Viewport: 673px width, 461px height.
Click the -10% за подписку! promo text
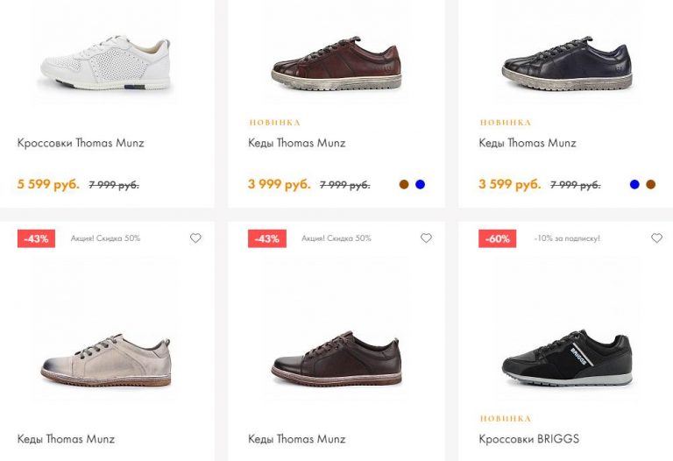567,238
